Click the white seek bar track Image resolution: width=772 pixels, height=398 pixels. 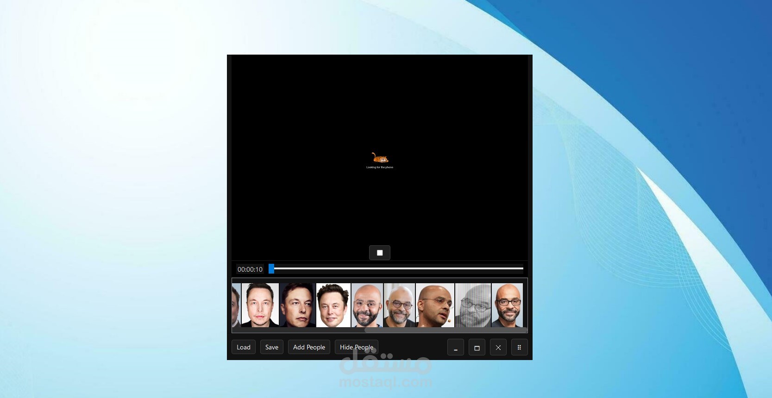[398, 268]
